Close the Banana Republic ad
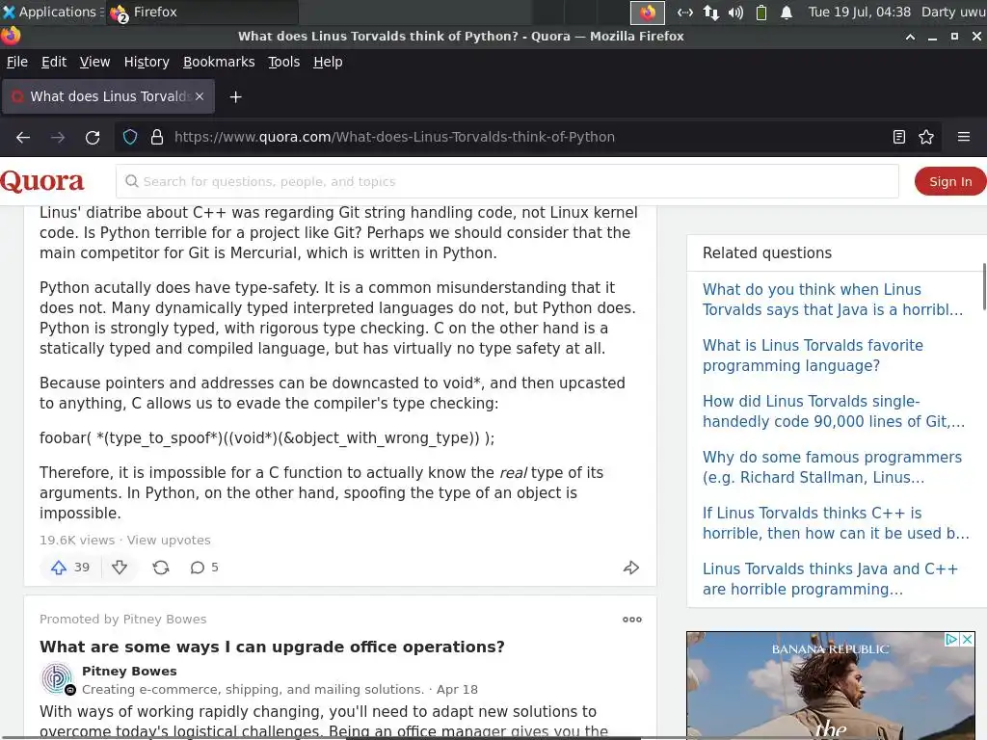This screenshot has width=987, height=740. point(968,640)
